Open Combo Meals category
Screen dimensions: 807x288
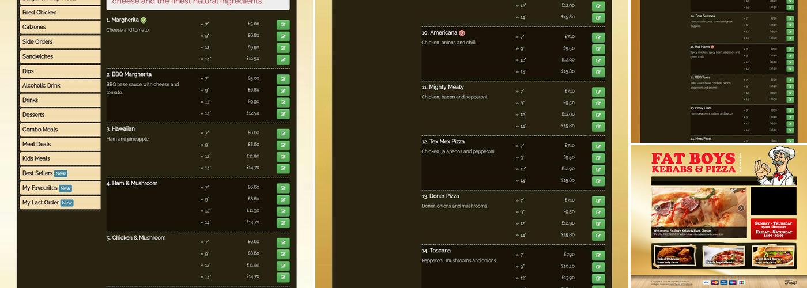60,130
